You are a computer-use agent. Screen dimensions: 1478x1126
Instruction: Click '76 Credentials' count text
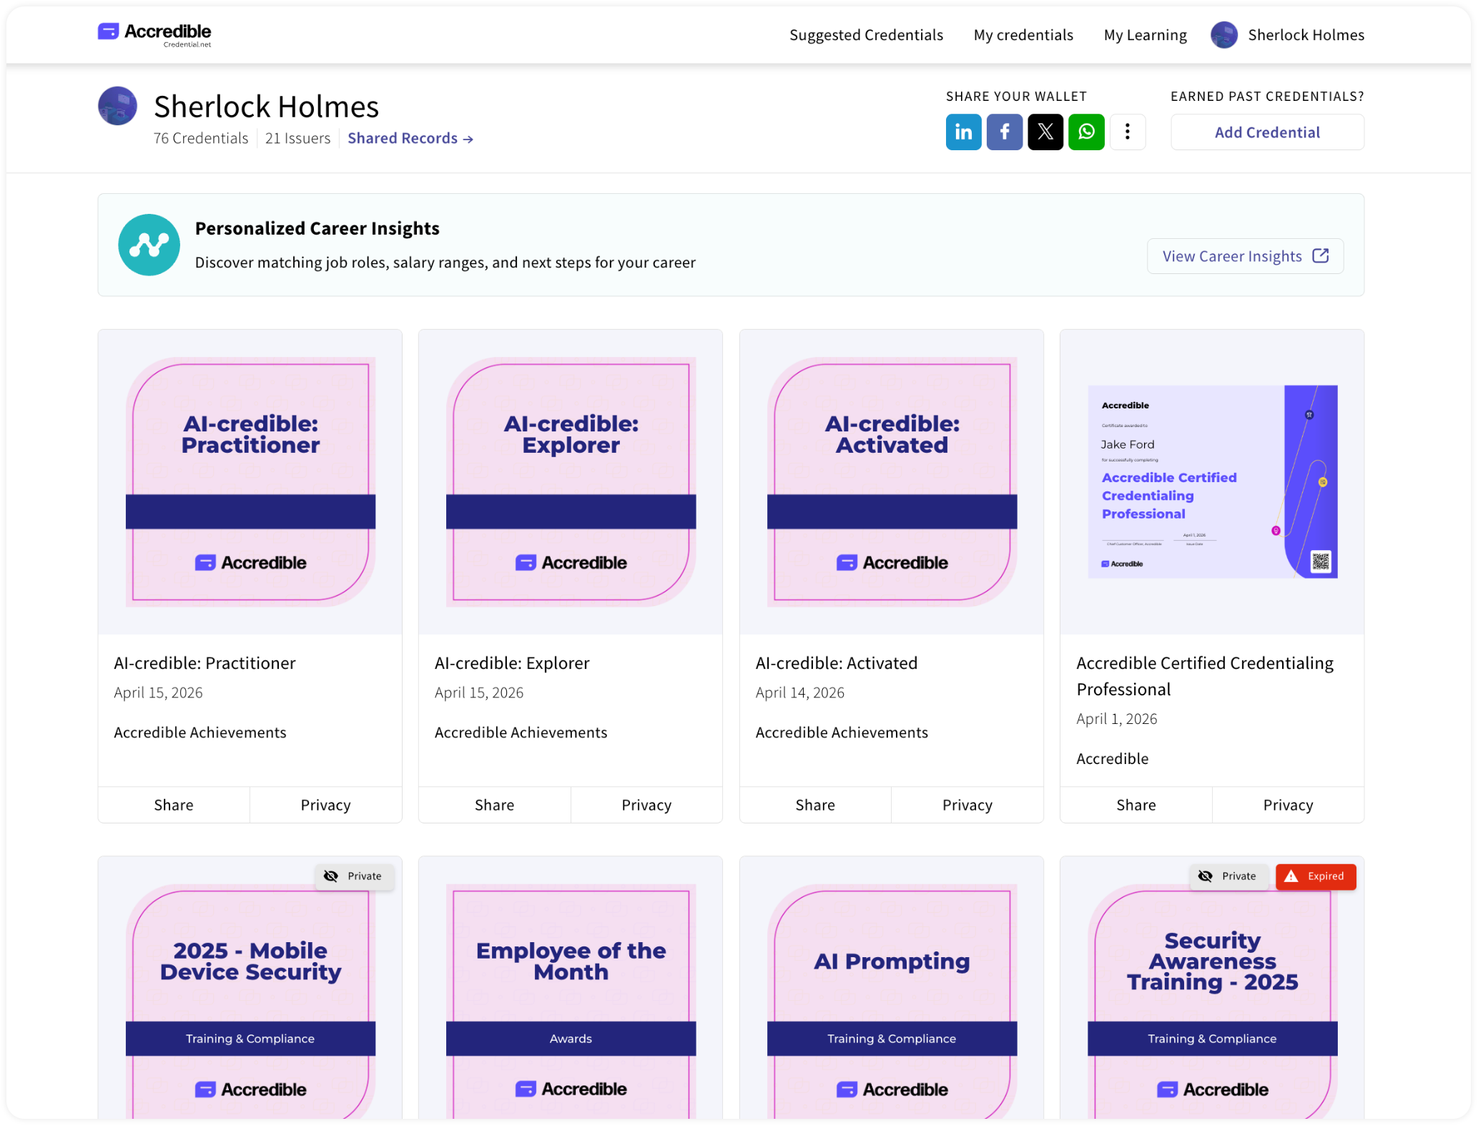201,138
